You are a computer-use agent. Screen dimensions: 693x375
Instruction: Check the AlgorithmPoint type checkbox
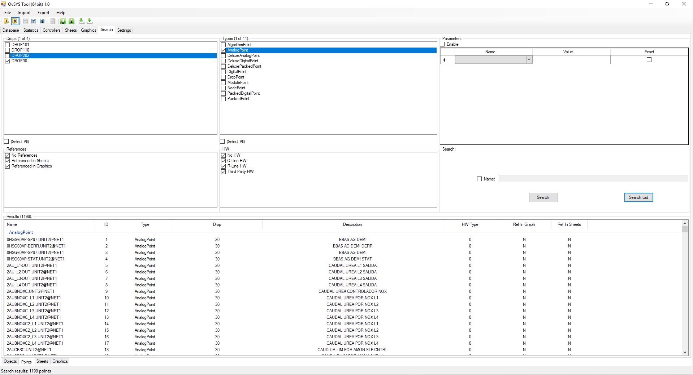pyautogui.click(x=224, y=45)
